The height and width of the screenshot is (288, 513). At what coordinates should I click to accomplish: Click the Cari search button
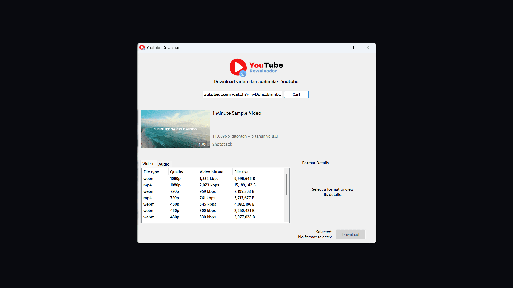(x=296, y=94)
